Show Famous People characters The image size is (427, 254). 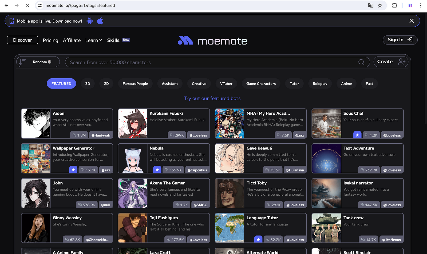135,84
